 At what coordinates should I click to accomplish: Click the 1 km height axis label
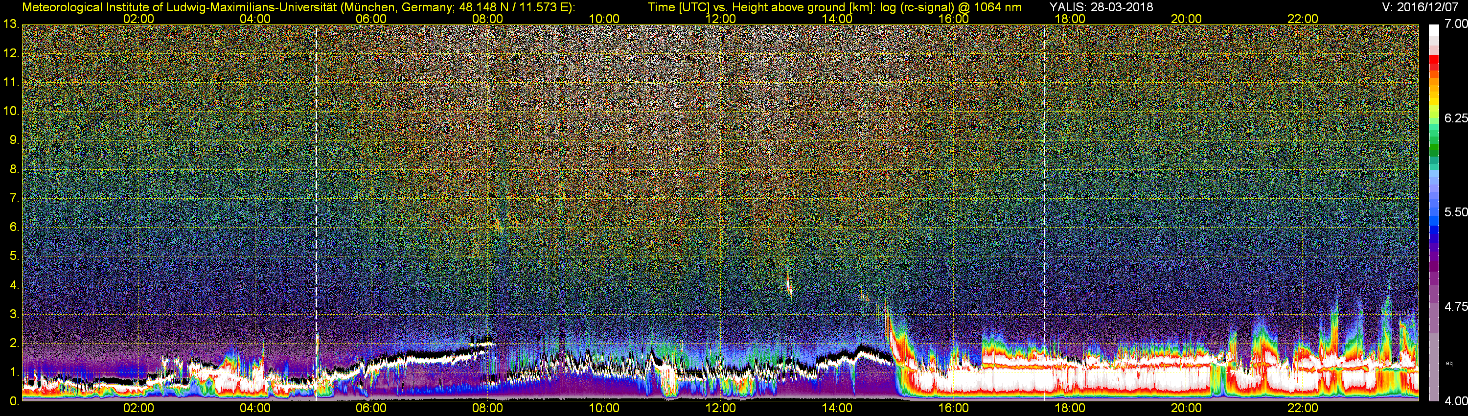tap(14, 372)
